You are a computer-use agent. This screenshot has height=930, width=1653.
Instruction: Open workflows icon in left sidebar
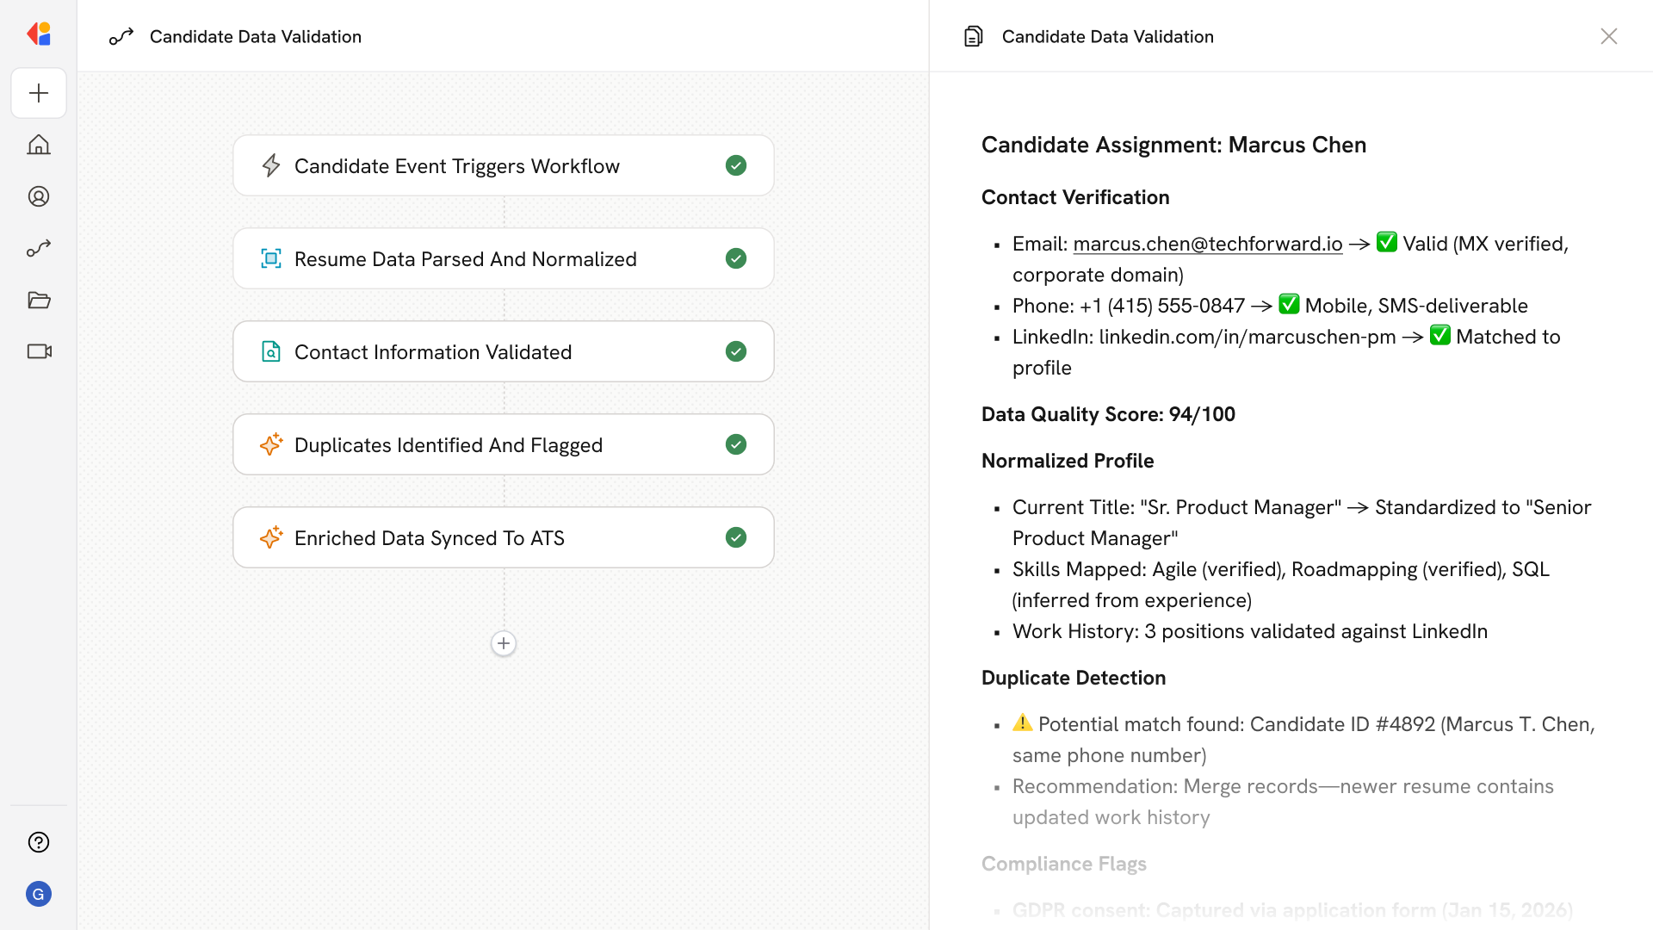tap(39, 248)
